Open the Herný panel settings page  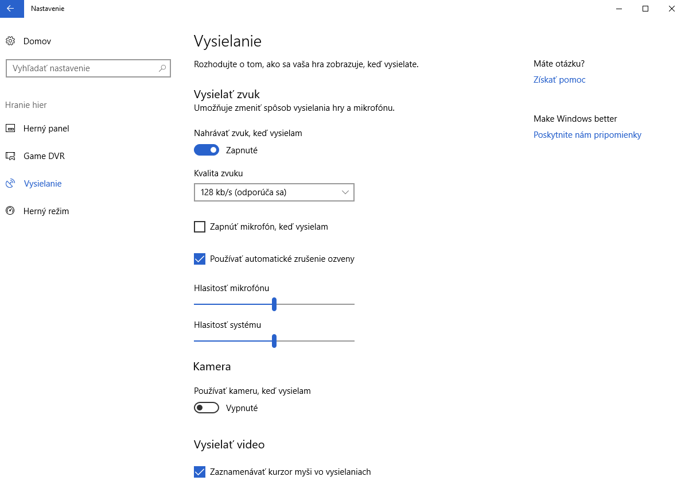46,128
